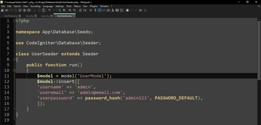Click the Run Macro Multiple Times icon
The height and width of the screenshot is (125, 261).
(141, 10)
